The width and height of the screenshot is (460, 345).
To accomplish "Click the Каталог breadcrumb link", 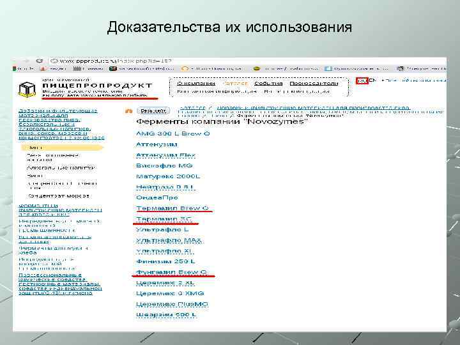I will [192, 108].
